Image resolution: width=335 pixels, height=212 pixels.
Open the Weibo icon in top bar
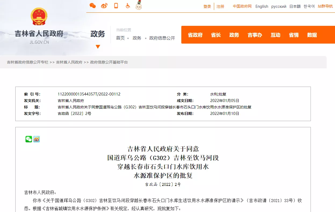(x=104, y=6)
